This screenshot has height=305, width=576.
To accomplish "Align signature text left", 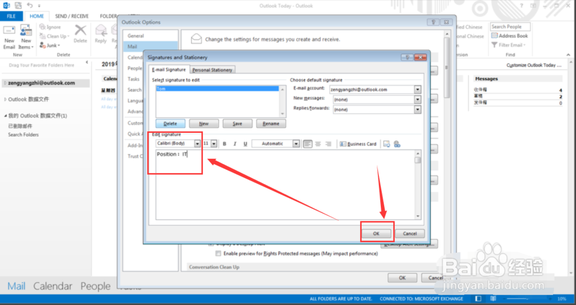I will click(x=308, y=144).
